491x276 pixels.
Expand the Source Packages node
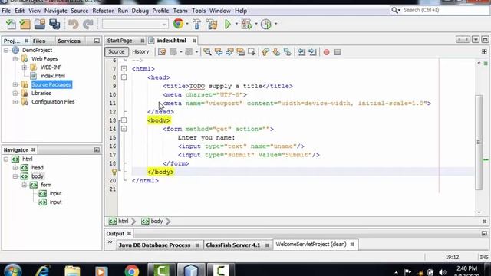(x=15, y=84)
